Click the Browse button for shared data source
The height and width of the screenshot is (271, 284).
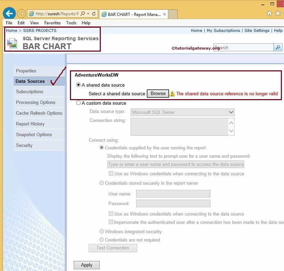(x=158, y=93)
